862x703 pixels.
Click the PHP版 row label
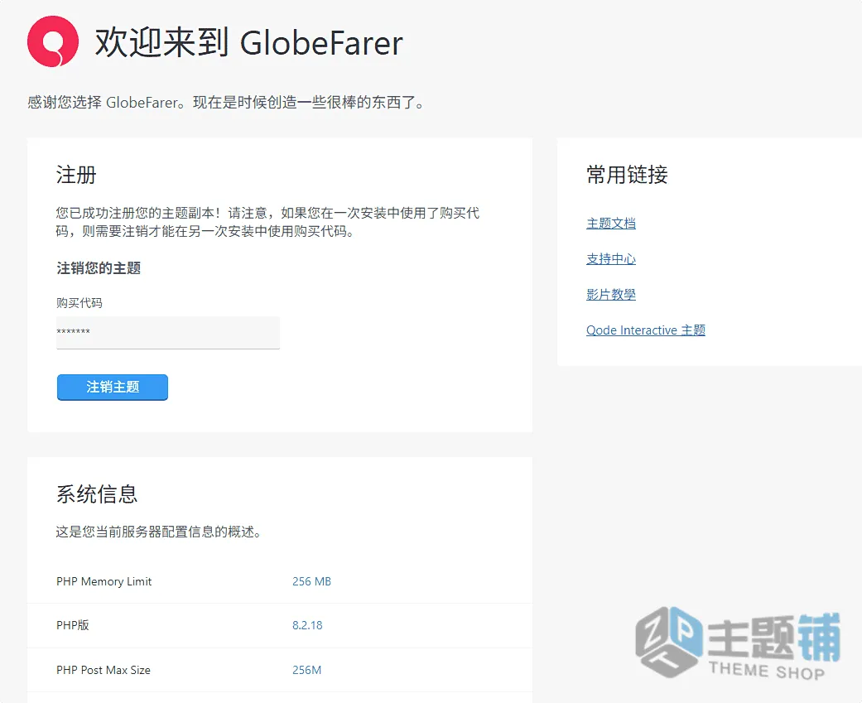[73, 625]
